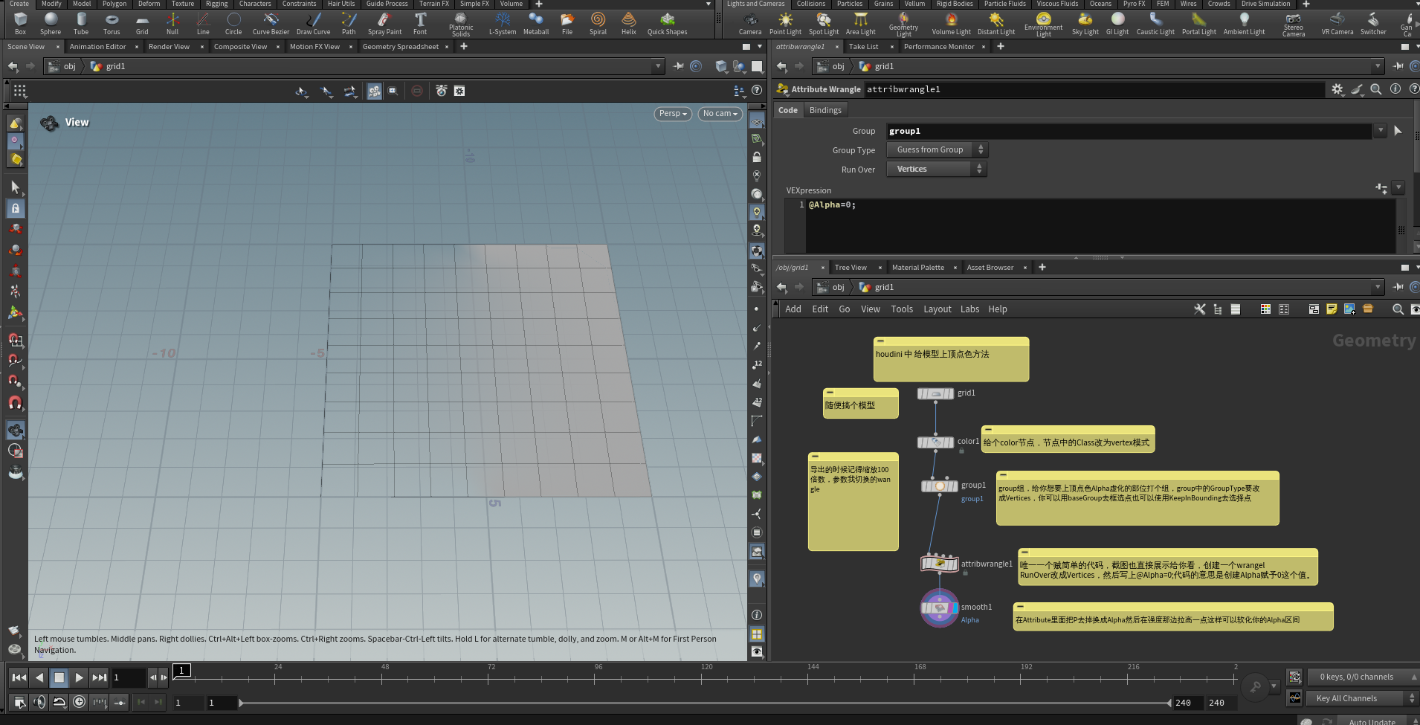Click the smooth1 node in network
The width and height of the screenshot is (1420, 725).
(940, 608)
